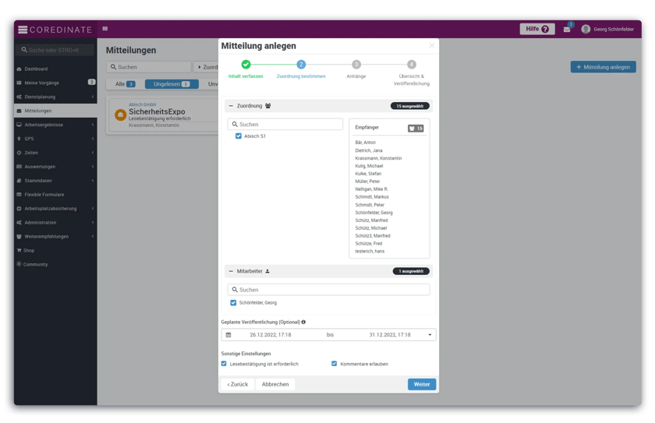Switch to the Ungelesen tab
The width and height of the screenshot is (655, 423).
pyautogui.click(x=172, y=84)
